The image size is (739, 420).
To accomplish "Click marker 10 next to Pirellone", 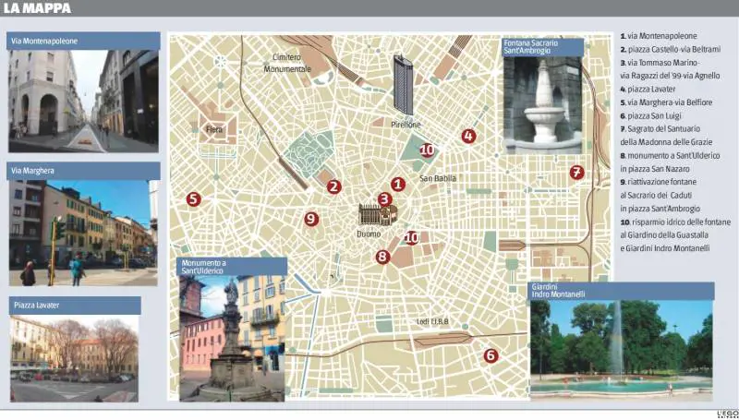I will coord(427,150).
